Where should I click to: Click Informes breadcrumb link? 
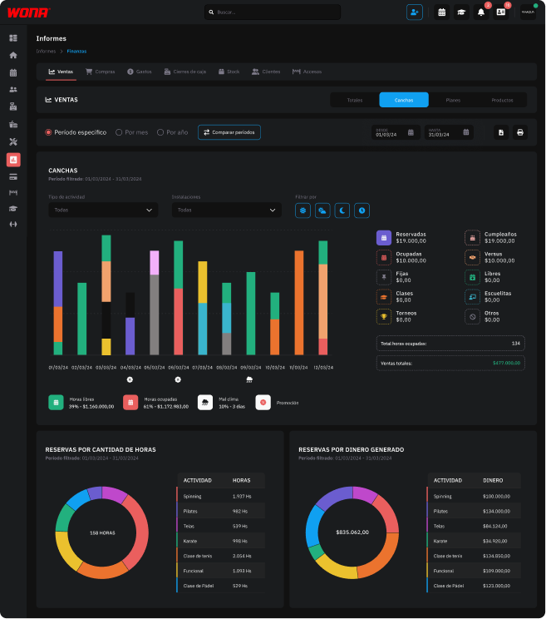[46, 52]
